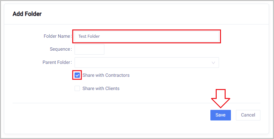The width and height of the screenshot is (274, 139).
Task: Click the "Folder Name" field label
Action: (x=57, y=36)
